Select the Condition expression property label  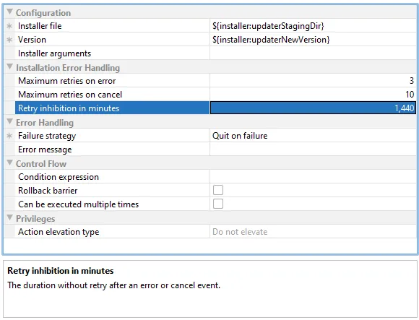click(x=59, y=177)
